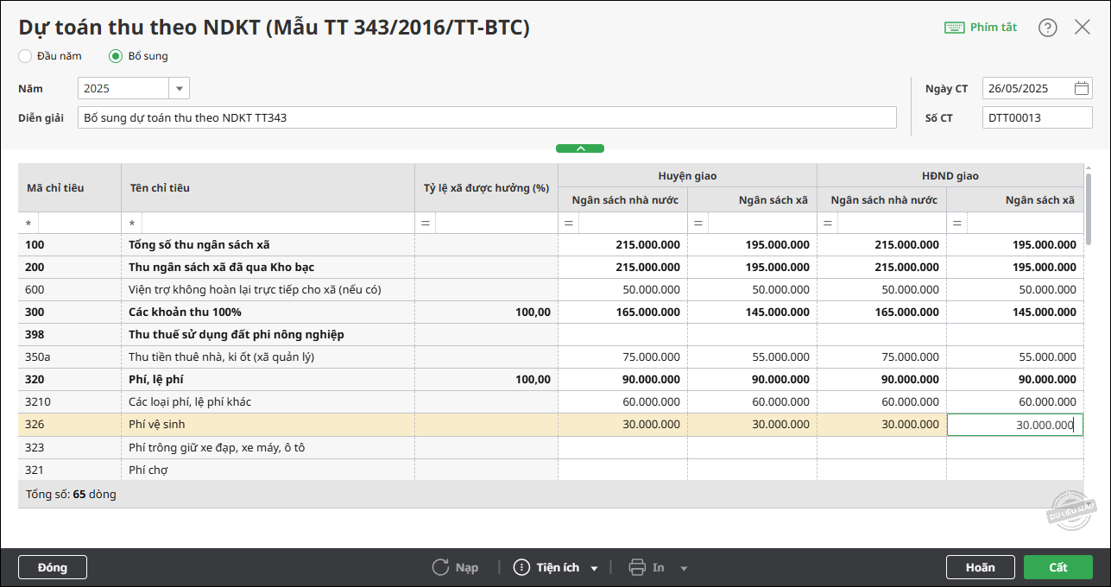Click the In print label

[659, 568]
